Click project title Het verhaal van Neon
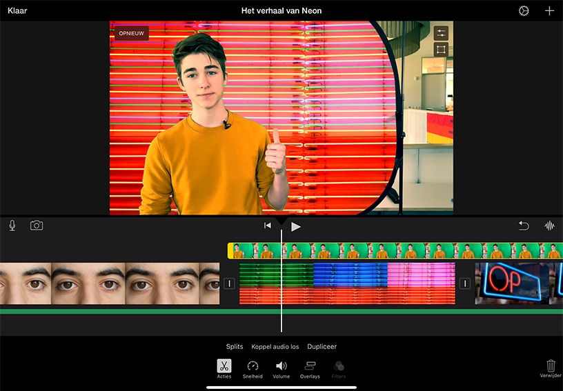563x391 pixels. [x=281, y=11]
